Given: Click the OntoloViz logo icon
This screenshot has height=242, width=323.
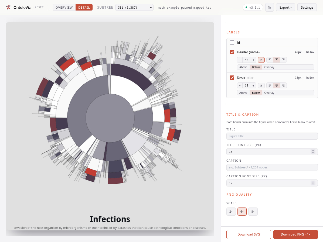Looking at the screenshot, I should 8,7.
